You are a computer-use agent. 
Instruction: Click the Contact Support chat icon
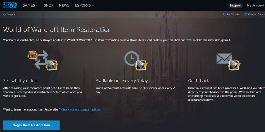click(x=246, y=14)
